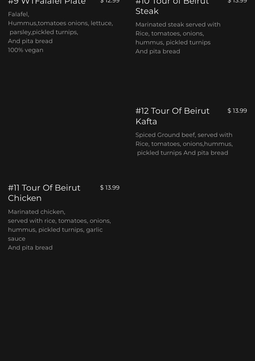Image resolution: width=255 pixels, height=361 pixels.
Task: Select the '100% vegan' text line
Action: pos(25,50)
